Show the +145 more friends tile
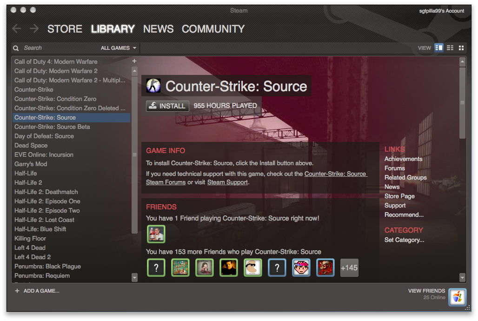Image resolution: width=478 pixels, height=321 pixels. pyautogui.click(x=349, y=267)
